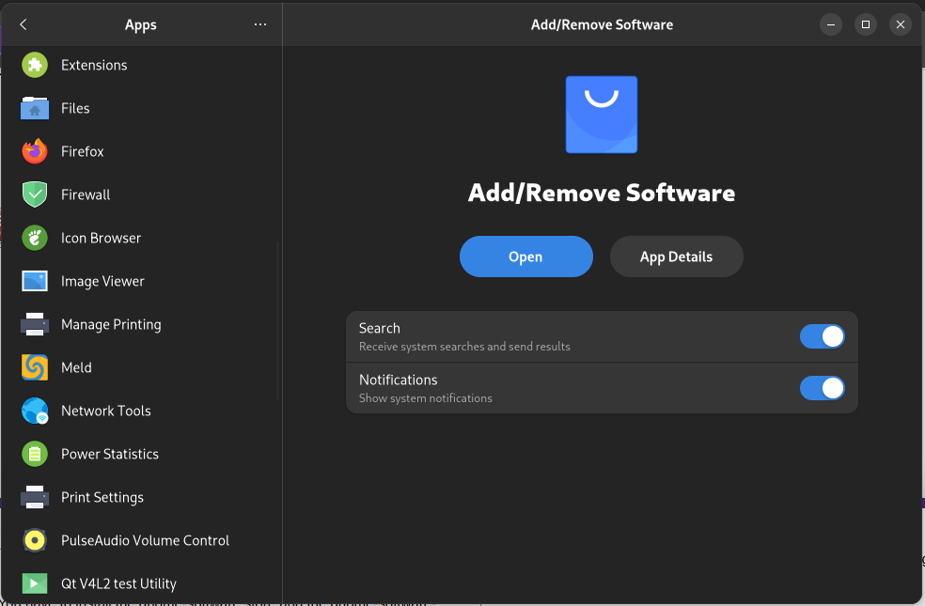
Task: Select the Network Tools globe icon
Action: point(35,411)
